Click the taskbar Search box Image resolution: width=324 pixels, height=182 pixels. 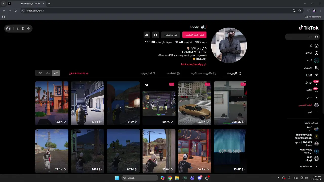pos(140,178)
